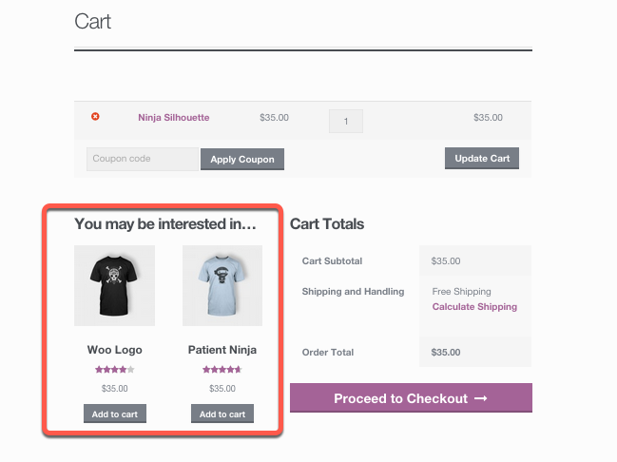
Task: Open the Calculate Shipping link
Action: coord(474,307)
